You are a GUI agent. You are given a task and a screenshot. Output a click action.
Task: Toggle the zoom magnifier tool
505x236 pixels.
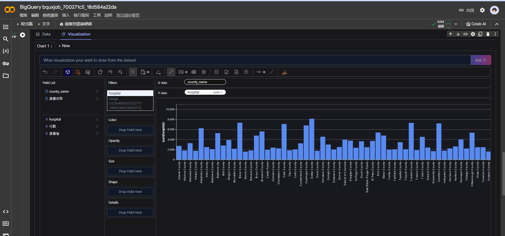click(133, 72)
